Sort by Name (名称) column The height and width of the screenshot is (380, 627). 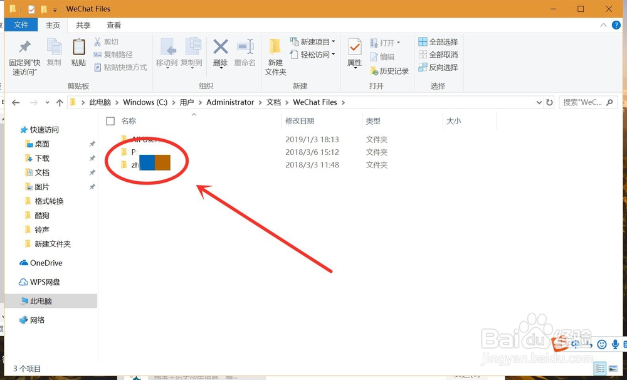pyautogui.click(x=129, y=121)
